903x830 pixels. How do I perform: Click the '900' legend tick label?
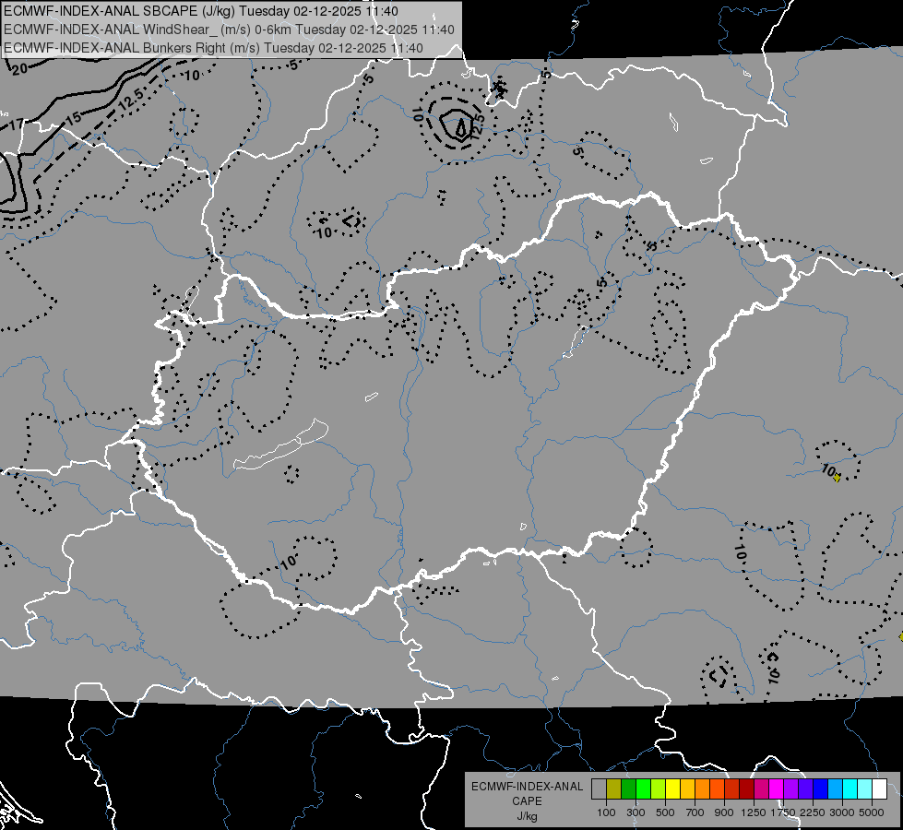point(724,812)
